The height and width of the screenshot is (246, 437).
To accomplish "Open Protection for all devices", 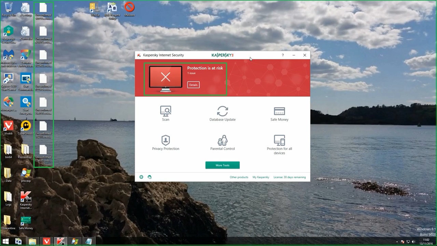I will (279, 145).
